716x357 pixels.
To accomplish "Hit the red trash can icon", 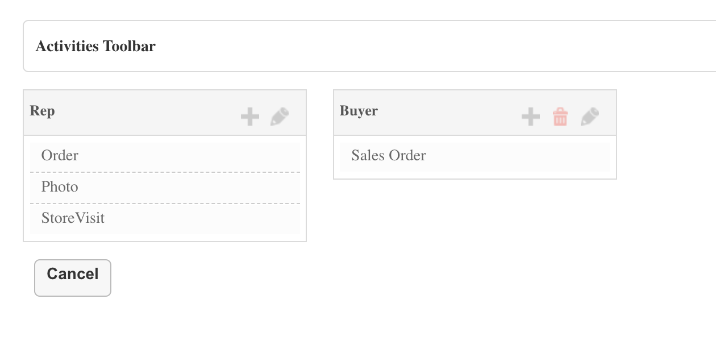I will pos(560,117).
